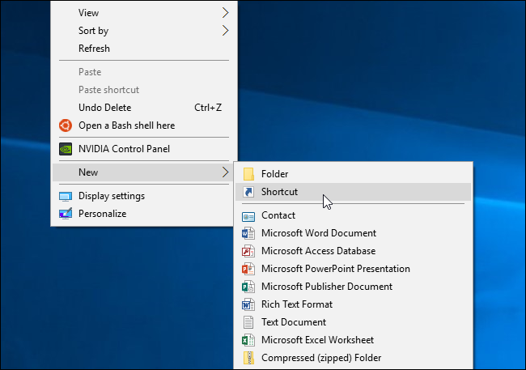526x370 pixels.
Task: Create a new Text Document
Action: click(x=354, y=322)
